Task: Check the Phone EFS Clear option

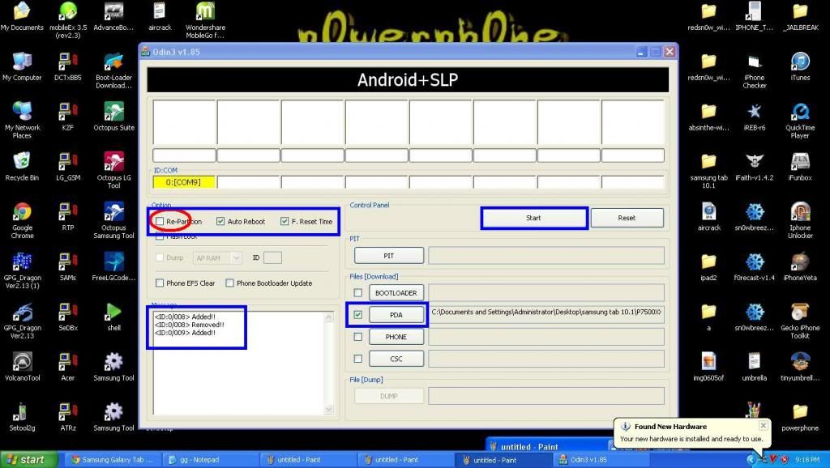Action: (160, 283)
